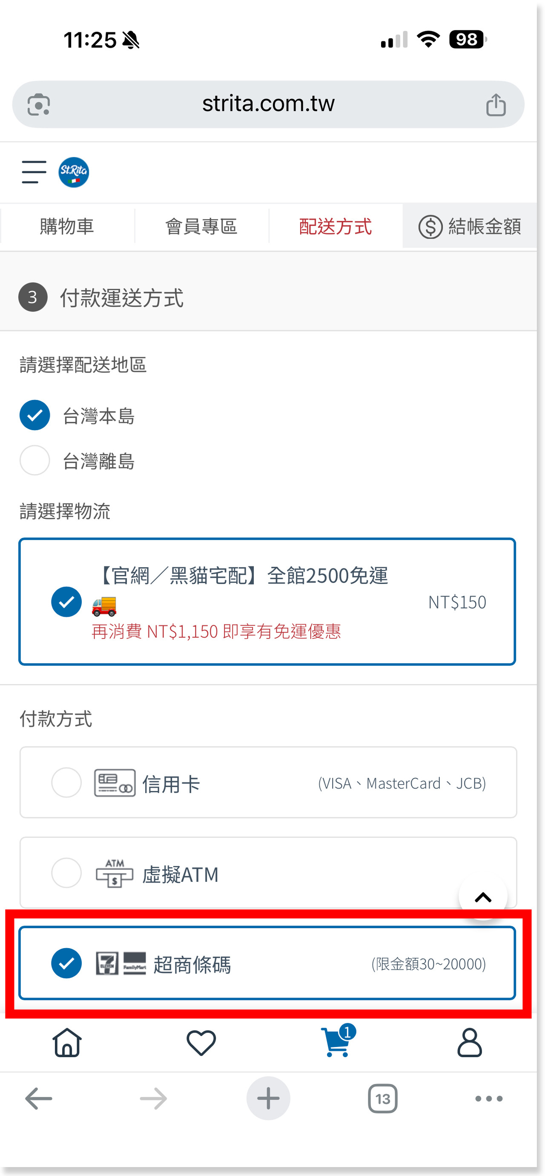The image size is (545, 1176).
Task: Switch to the 會員專區 step tab
Action: coord(201,227)
